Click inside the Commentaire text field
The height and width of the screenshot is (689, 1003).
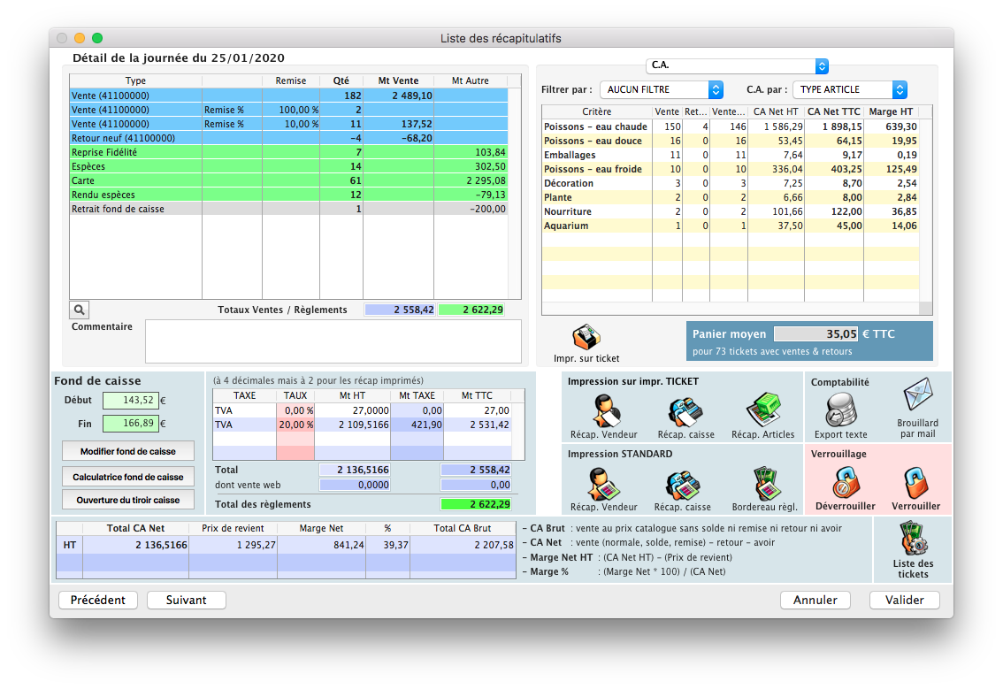coord(333,341)
